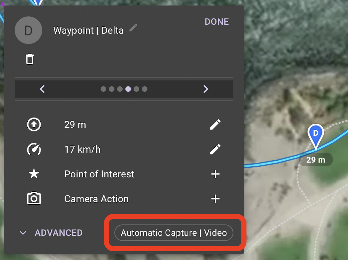348x260 pixels.
Task: Select the first waypoint pagination dot
Action: [x=103, y=89]
